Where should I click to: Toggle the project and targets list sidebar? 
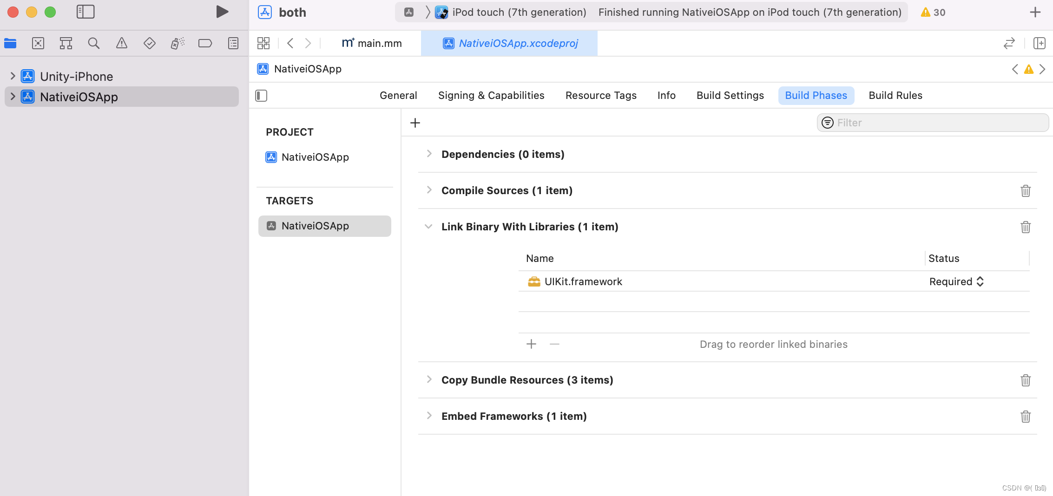tap(261, 96)
